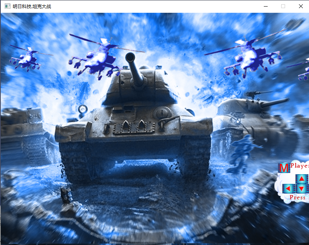Click the app icon in the title bar

click(7, 6)
